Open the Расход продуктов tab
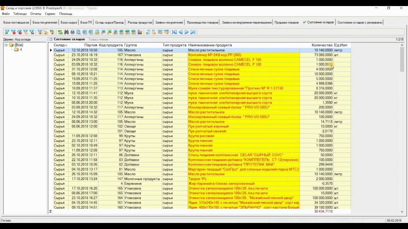The image size is (408, 229). point(140,23)
